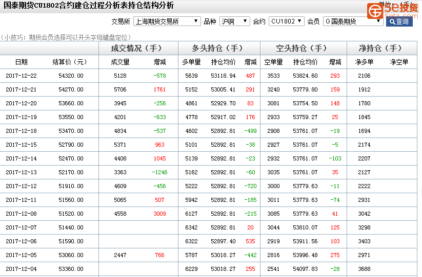Screen dimensions: 422x277
Task: Click long position value 5639
Action: click(191, 76)
